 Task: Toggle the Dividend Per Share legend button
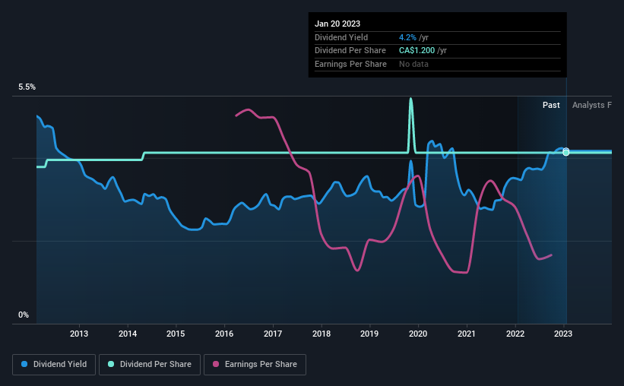click(x=150, y=365)
